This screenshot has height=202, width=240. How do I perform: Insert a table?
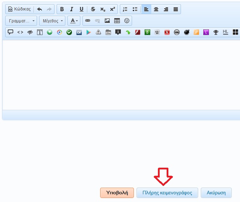tap(117, 21)
